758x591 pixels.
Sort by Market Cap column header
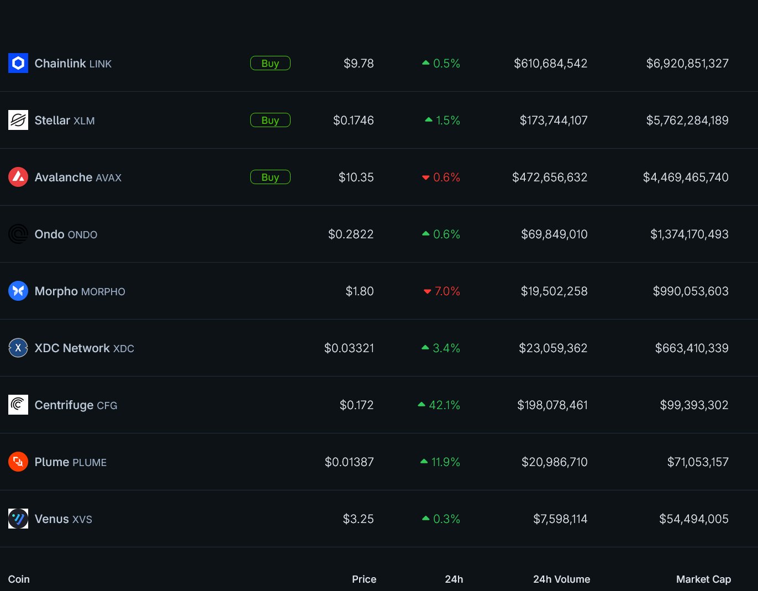703,579
